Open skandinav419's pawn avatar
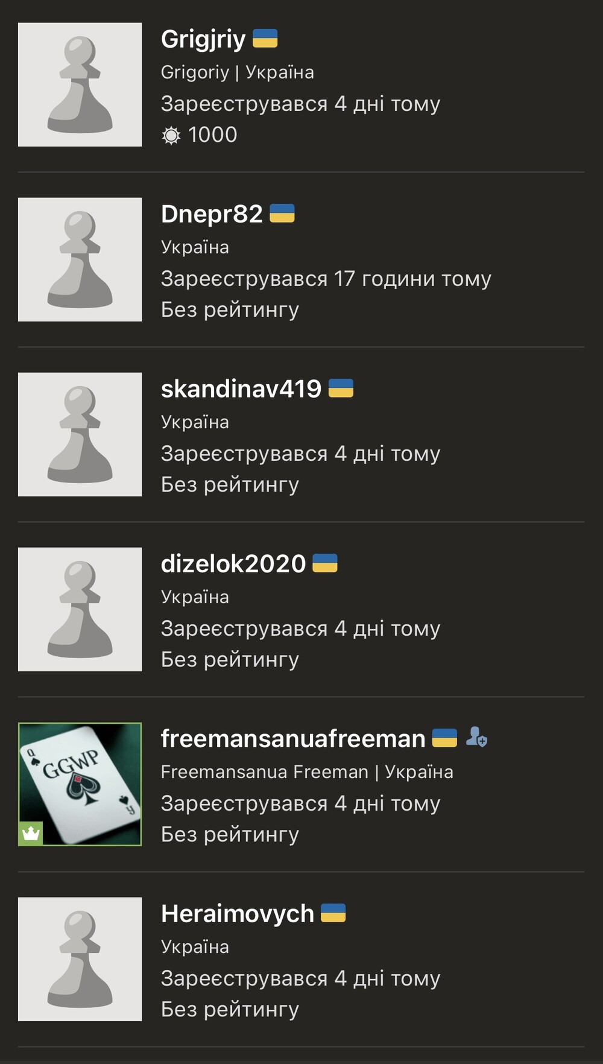Viewport: 603px width, 1064px height. click(x=80, y=434)
